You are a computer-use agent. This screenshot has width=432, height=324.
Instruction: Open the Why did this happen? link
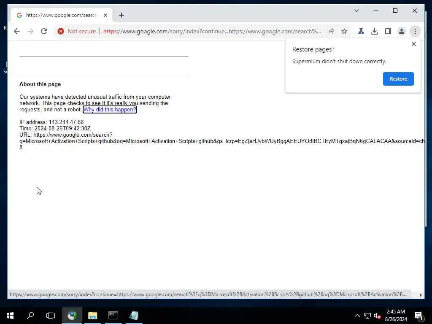[110, 109]
